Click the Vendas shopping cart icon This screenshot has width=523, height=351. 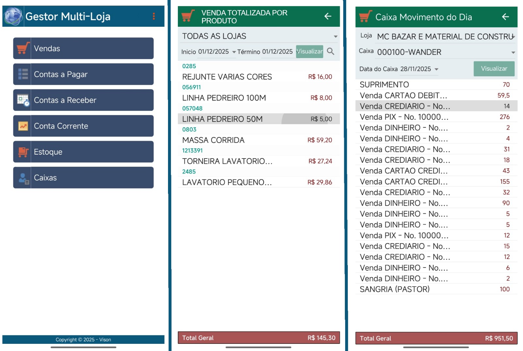tap(22, 48)
